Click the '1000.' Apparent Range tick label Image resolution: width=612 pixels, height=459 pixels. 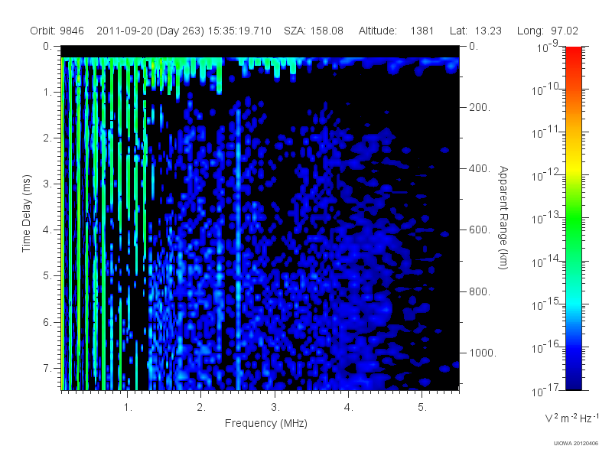(483, 353)
